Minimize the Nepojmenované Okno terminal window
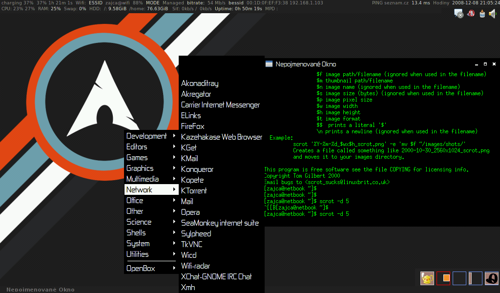 477,64
